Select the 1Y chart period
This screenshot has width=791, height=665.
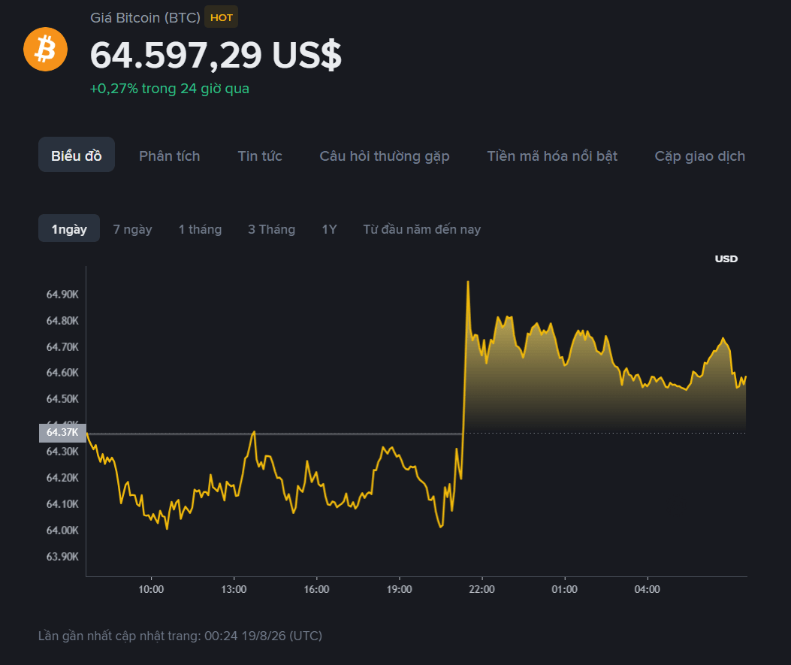[330, 229]
